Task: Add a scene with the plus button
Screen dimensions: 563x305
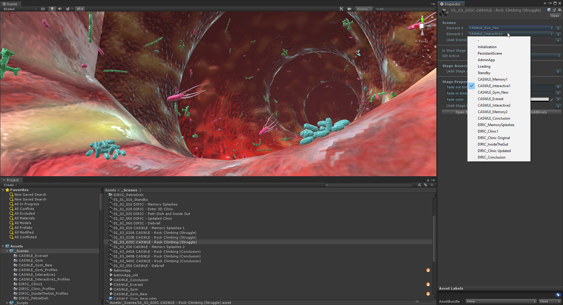Action: (x=558, y=40)
